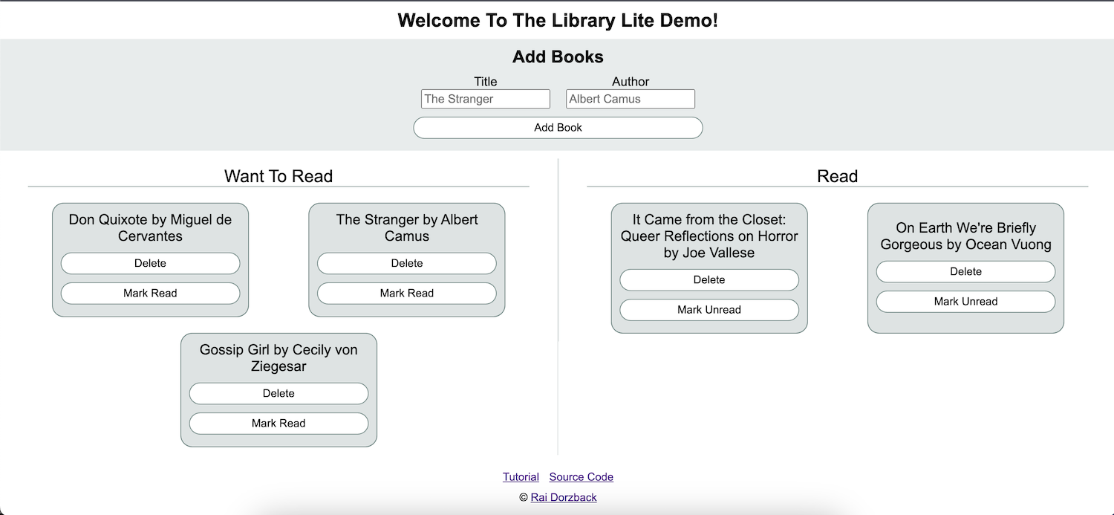Click the Queer Reflections on Horror title text
The image size is (1114, 515).
tap(709, 236)
